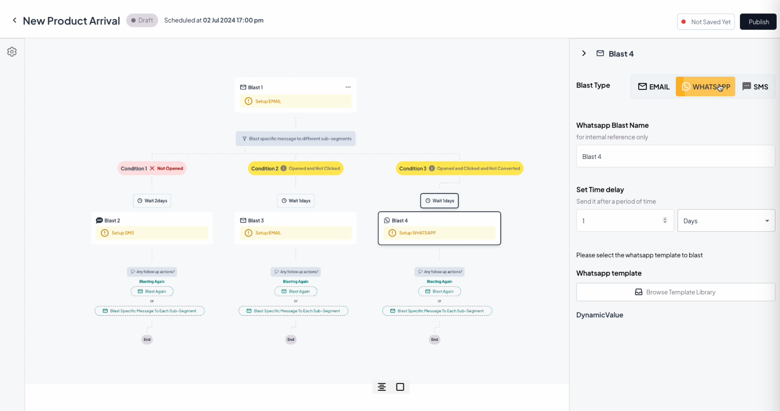This screenshot has width=780, height=411.
Task: Click the Condition 3 info icon
Action: pos(432,168)
